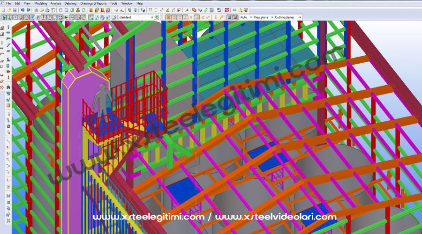Viewport: 422px width, 234px height.
Task: Select the Create beam tool
Action: click(x=8, y=33)
